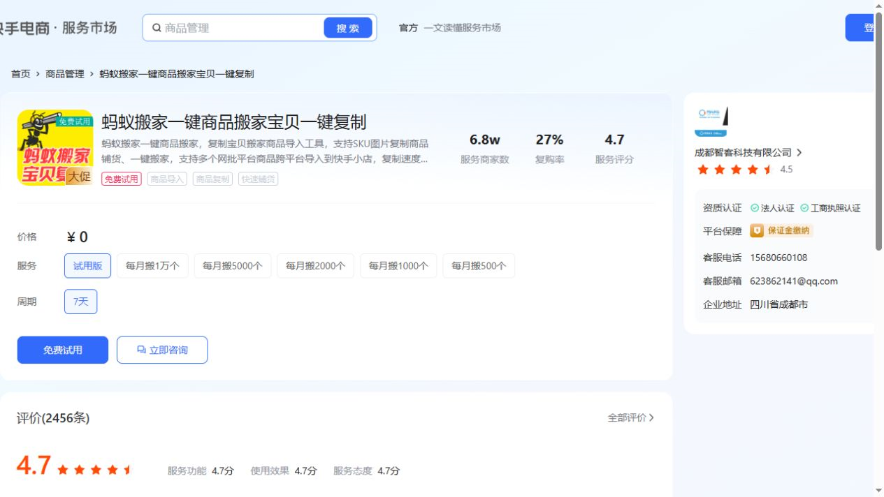Click the chat icon in 立即咨询
884x497 pixels.
pos(141,350)
